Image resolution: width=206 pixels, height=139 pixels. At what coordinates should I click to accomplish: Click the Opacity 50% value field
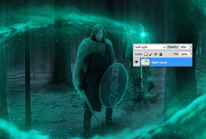[184, 47]
